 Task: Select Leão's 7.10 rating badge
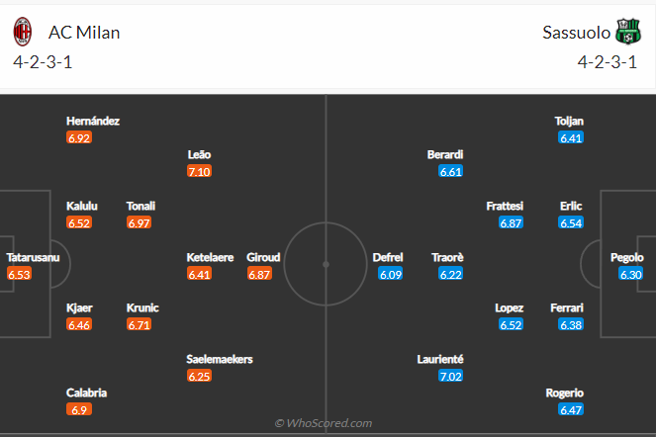[199, 172]
